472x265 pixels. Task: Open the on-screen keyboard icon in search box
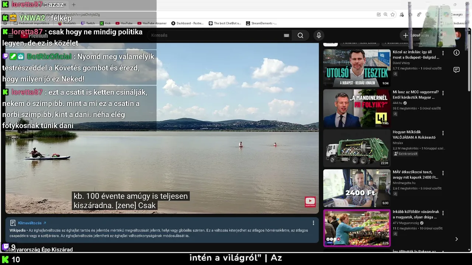point(287,35)
